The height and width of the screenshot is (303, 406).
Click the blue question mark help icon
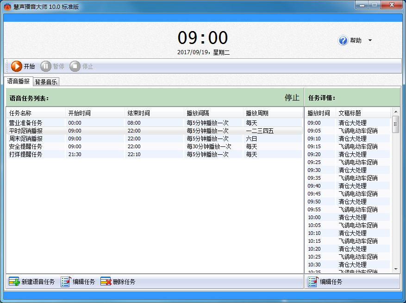(x=342, y=40)
